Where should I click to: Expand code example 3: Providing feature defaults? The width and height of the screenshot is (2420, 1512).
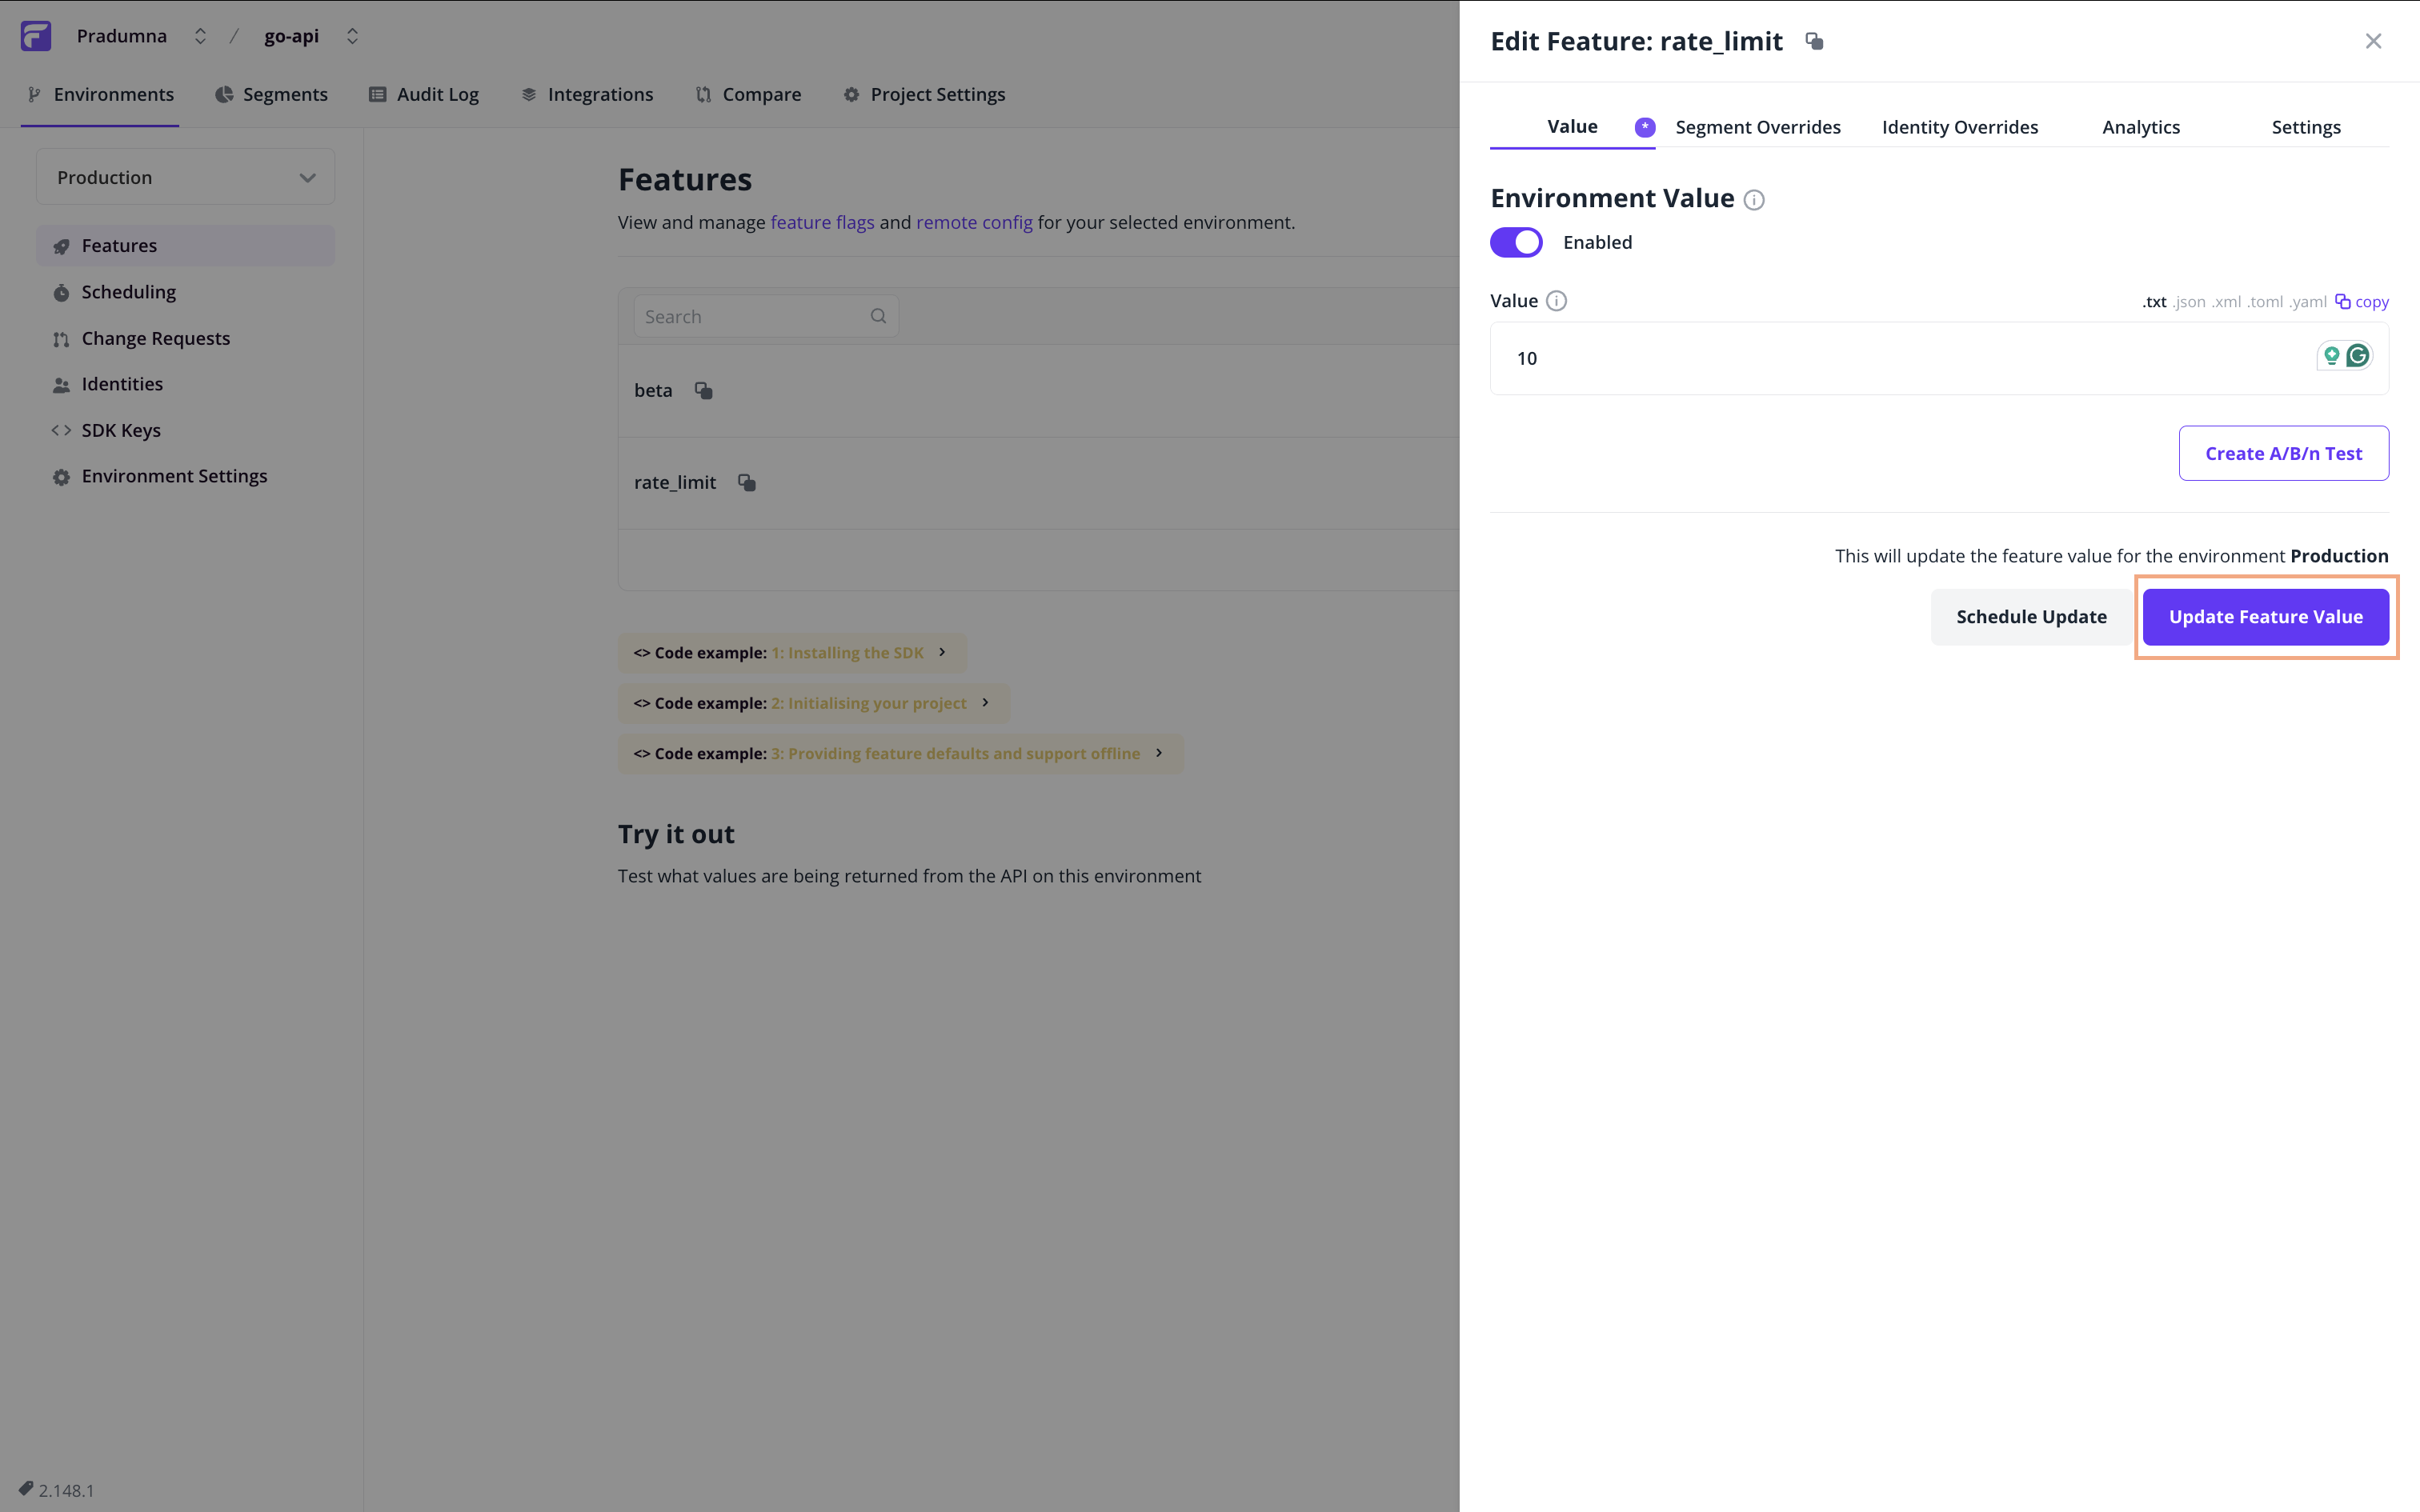point(900,753)
